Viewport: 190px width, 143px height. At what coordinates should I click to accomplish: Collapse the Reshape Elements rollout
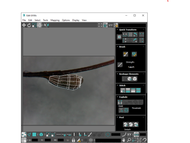[117, 74]
